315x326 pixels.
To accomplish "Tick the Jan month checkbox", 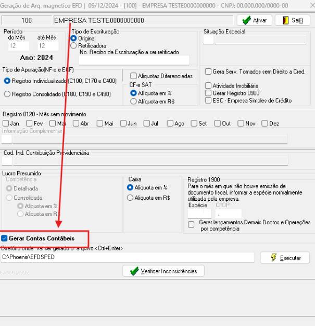I will [6, 123].
